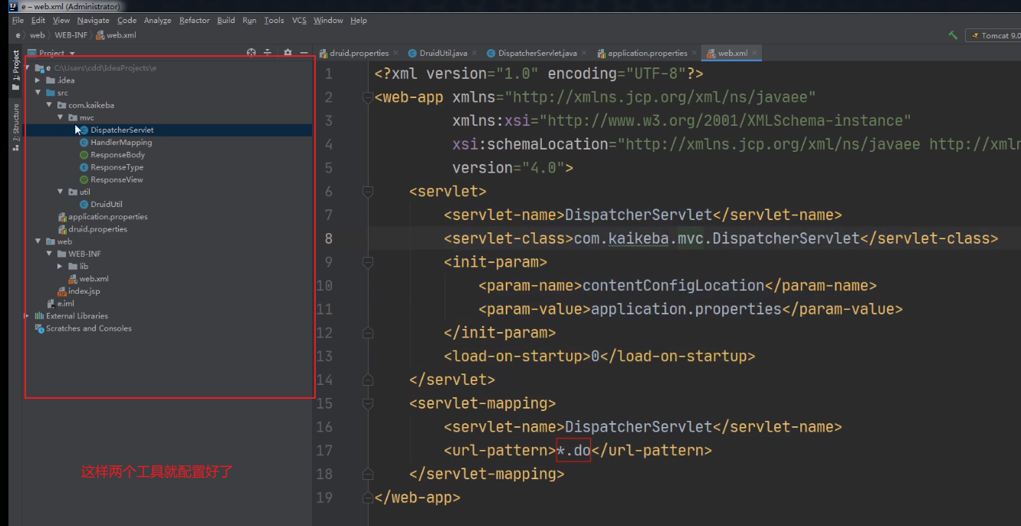Open the Edit menu
The image size is (1021, 526).
pos(38,21)
